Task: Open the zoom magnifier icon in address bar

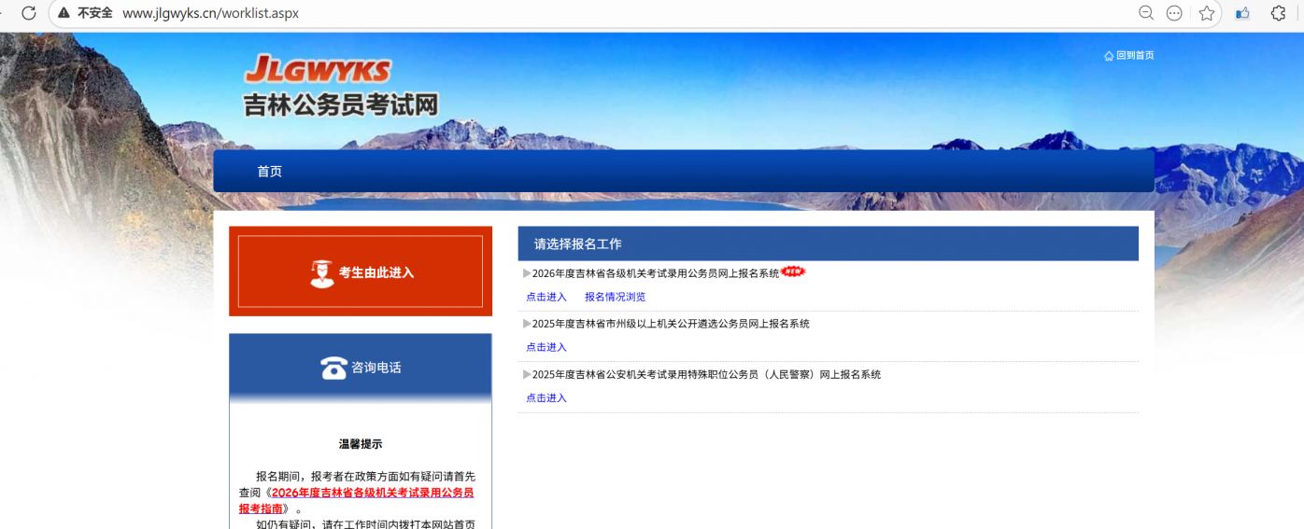Action: 1145,13
